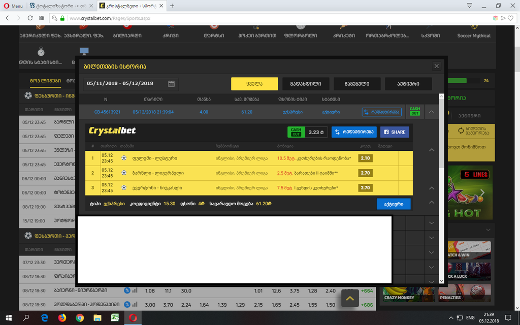Open the Windows Start menu

click(x=9, y=318)
